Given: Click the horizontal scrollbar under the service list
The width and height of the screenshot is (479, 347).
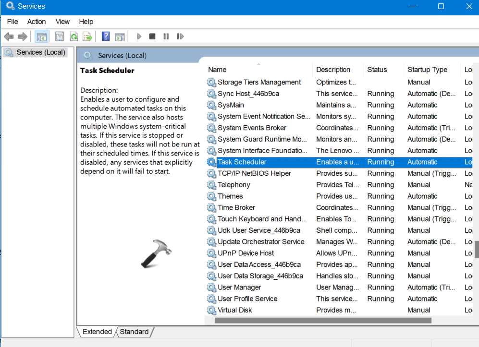Looking at the screenshot, I should pyautogui.click(x=323, y=320).
